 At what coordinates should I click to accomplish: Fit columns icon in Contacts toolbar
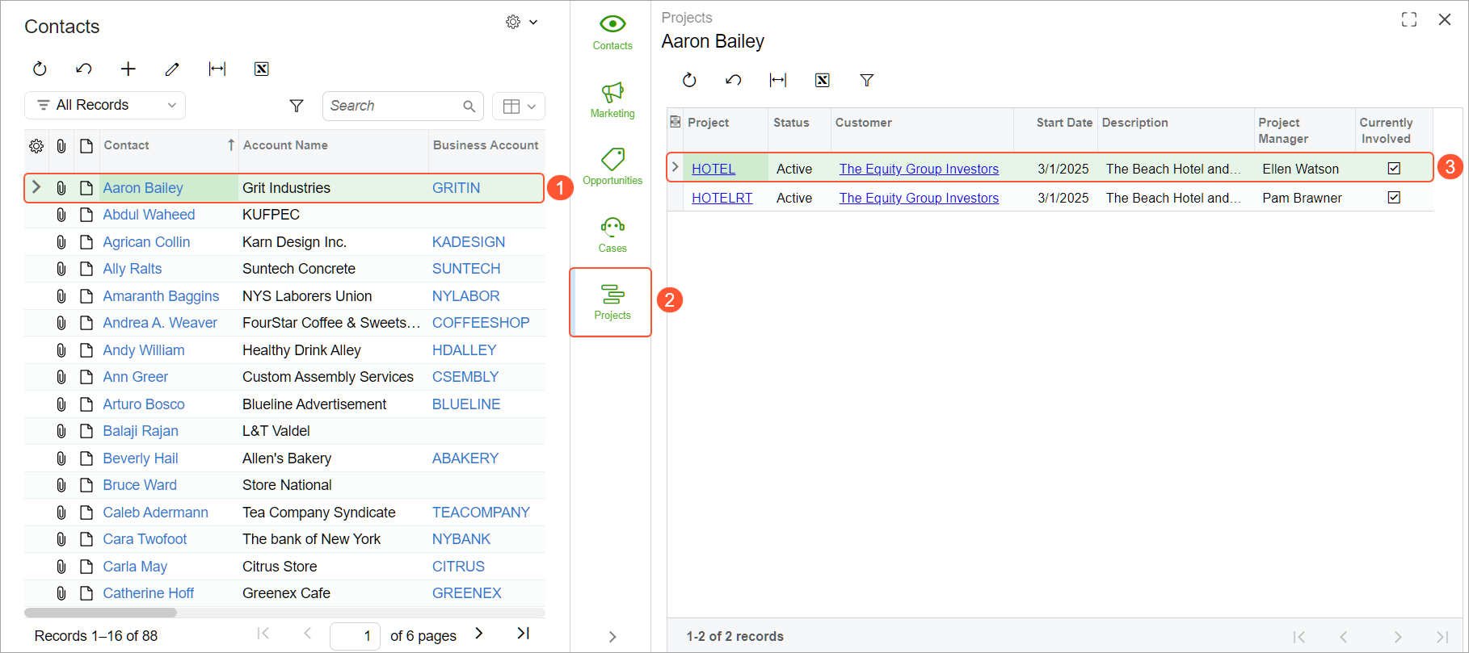tap(217, 69)
